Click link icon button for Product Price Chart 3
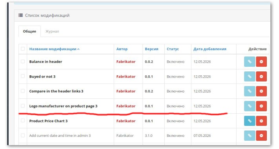 click(x=250, y=121)
